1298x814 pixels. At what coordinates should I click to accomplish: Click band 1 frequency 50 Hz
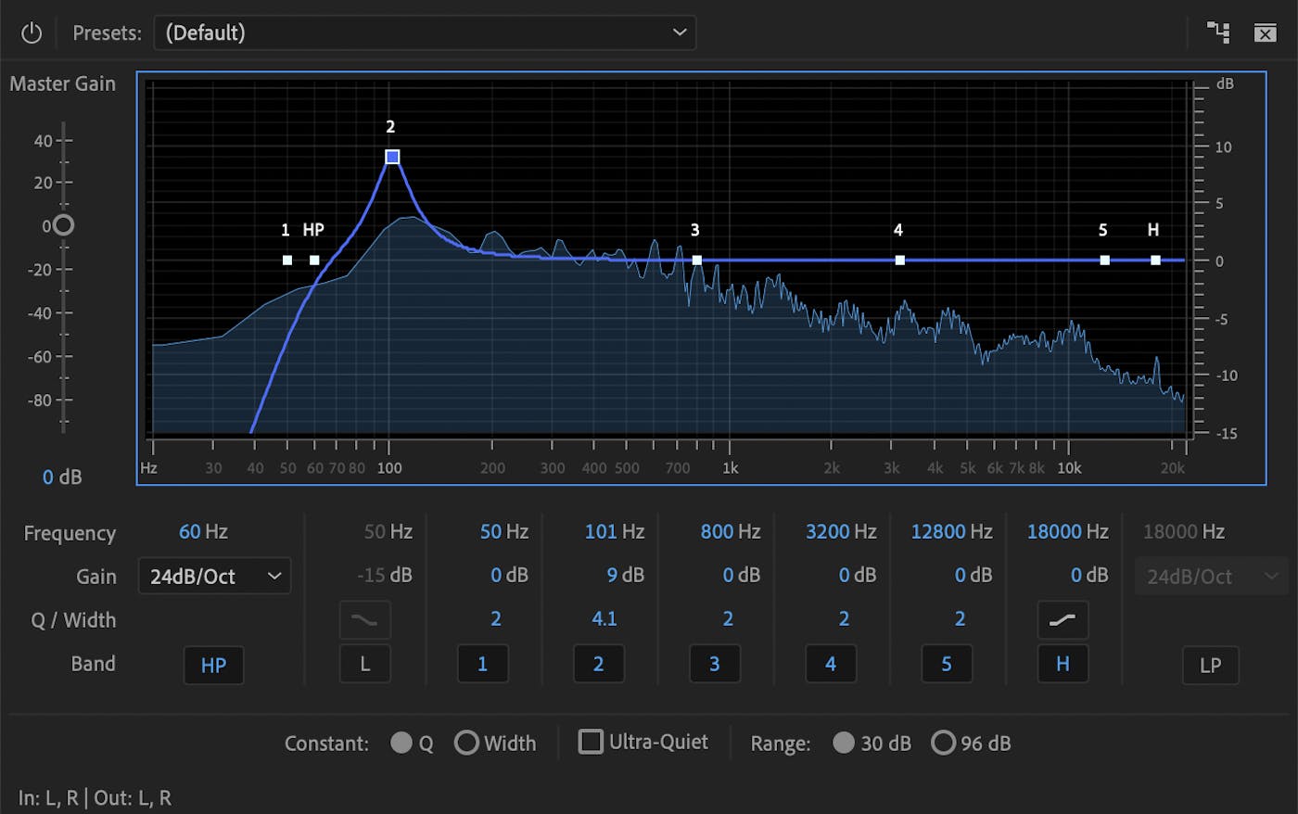tap(504, 532)
